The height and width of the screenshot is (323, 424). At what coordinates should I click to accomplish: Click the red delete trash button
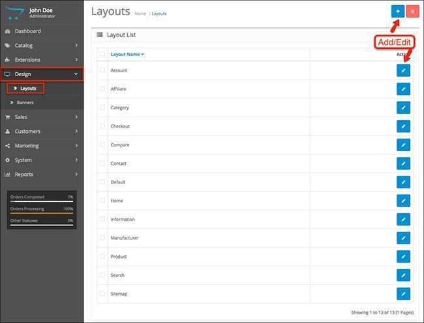coord(412,11)
